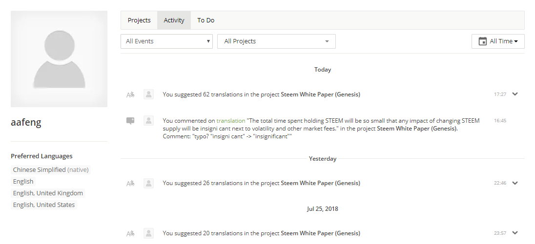Screen dimensions: 535x244
Task: Expand the 26 translations entry at 22:46
Action: [x=515, y=183]
